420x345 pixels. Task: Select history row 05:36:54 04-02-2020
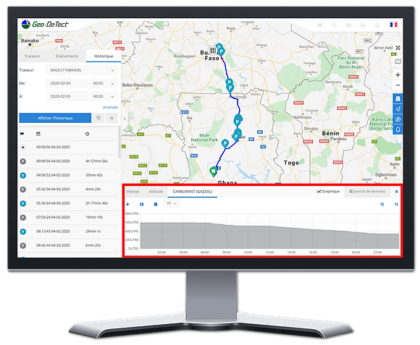point(68,203)
